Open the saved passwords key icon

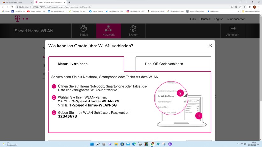(231, 7)
